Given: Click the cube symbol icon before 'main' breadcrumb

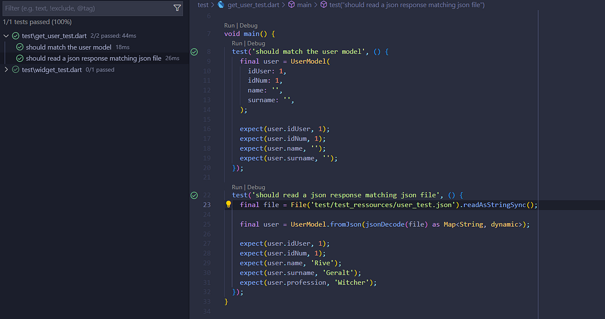Looking at the screenshot, I should point(292,5).
